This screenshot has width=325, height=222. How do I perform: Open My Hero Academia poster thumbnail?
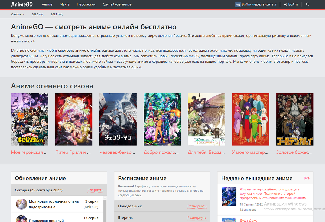30,119
